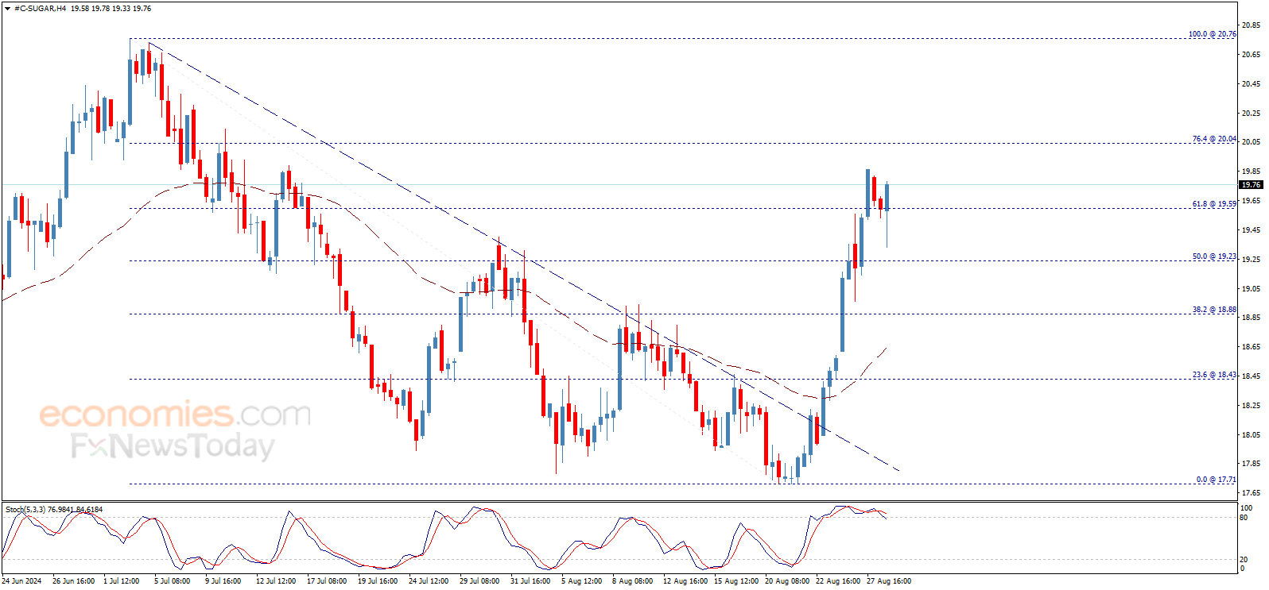Click the 1 Jul 12:00 time label
Screen dimensions: 1269x590
[122, 581]
